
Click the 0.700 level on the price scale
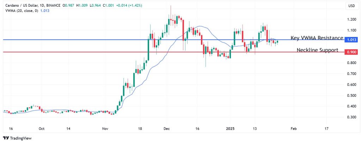tap(351, 74)
